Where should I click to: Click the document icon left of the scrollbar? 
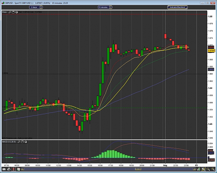click(18, 169)
